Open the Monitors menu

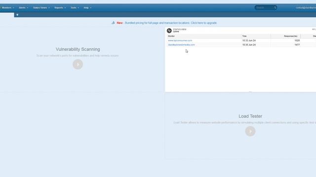click(8, 8)
